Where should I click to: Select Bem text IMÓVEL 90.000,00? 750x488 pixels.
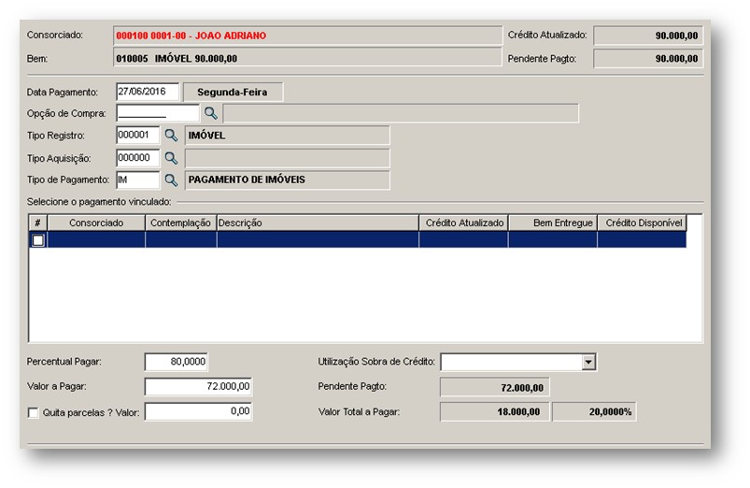(x=195, y=58)
